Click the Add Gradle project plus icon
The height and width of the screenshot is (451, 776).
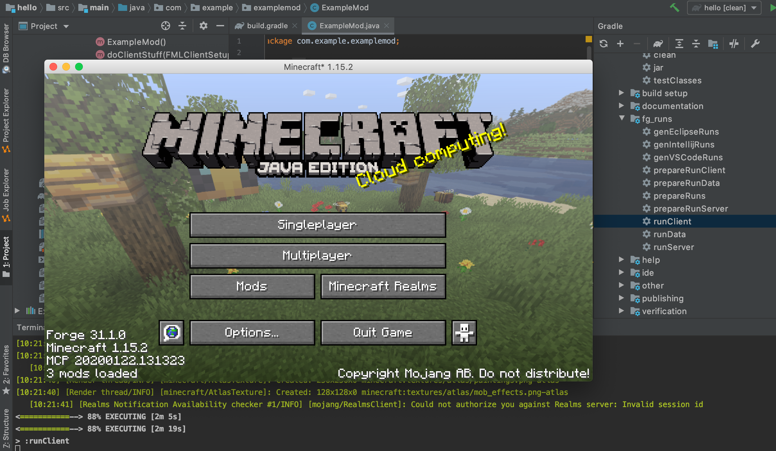click(x=620, y=44)
